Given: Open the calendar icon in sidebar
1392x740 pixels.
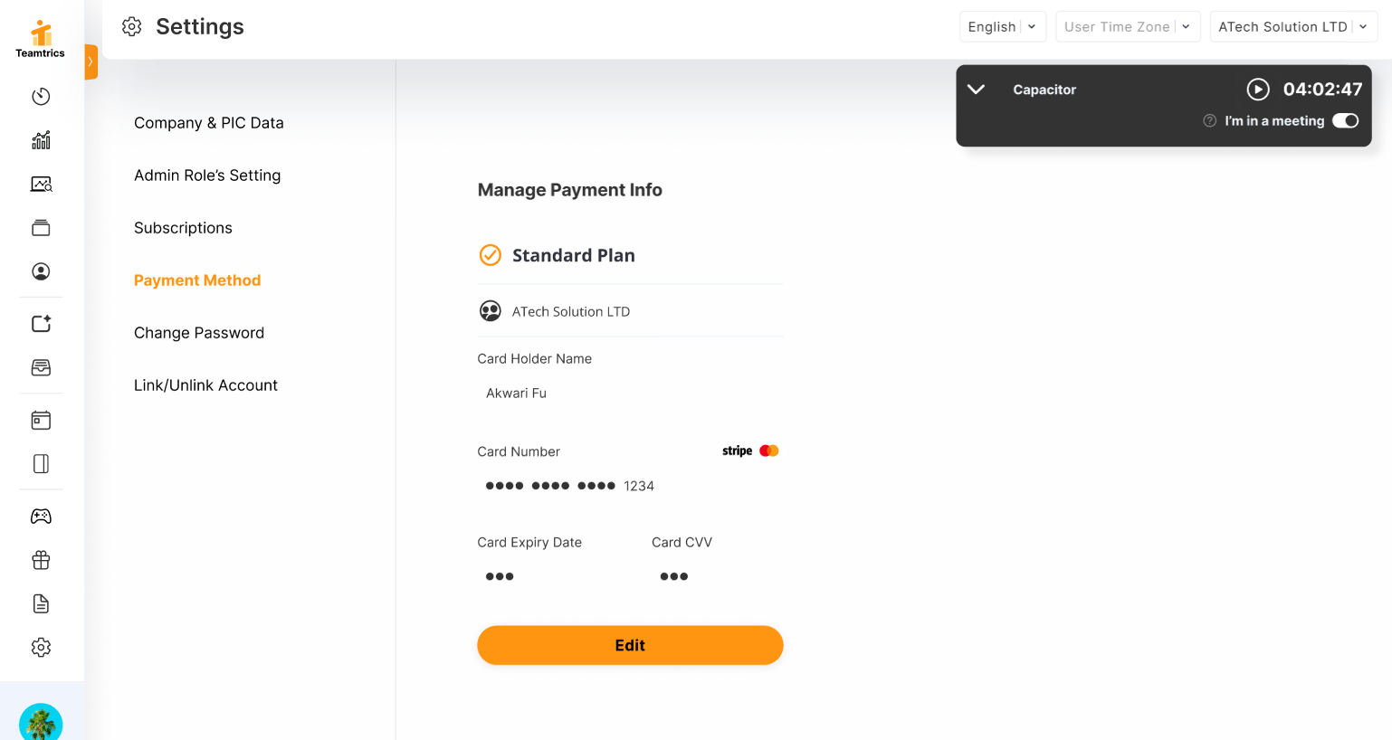Looking at the screenshot, I should [x=41, y=420].
